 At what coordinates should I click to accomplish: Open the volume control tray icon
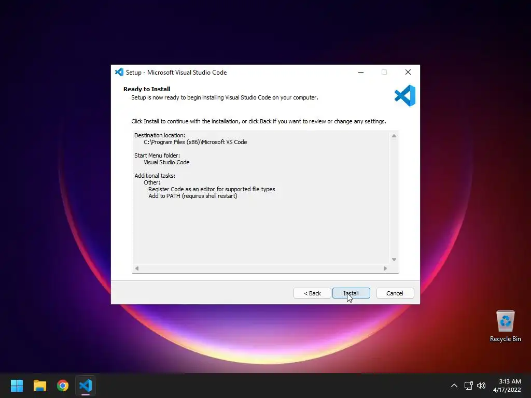pyautogui.click(x=481, y=386)
